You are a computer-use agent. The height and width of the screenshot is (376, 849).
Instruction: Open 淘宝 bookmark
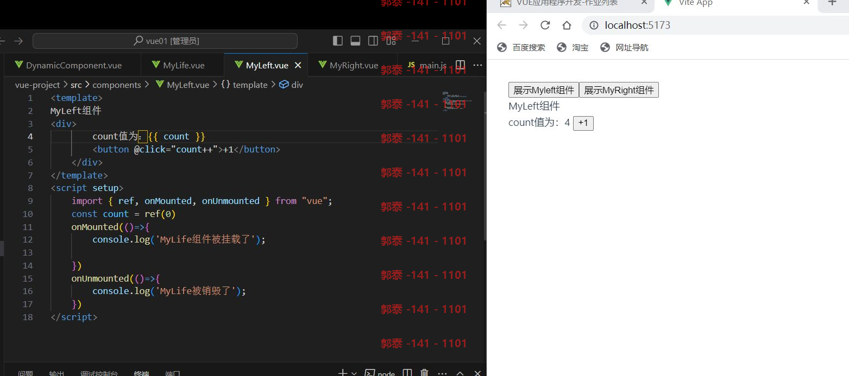573,47
